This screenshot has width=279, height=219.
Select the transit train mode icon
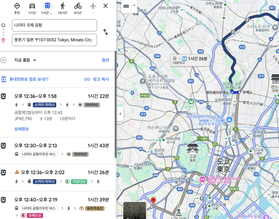tap(47, 6)
